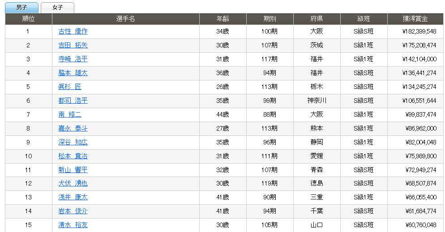Screen dimensions: 445x232
Task: Click the 選手名 column header
Action: (125, 19)
